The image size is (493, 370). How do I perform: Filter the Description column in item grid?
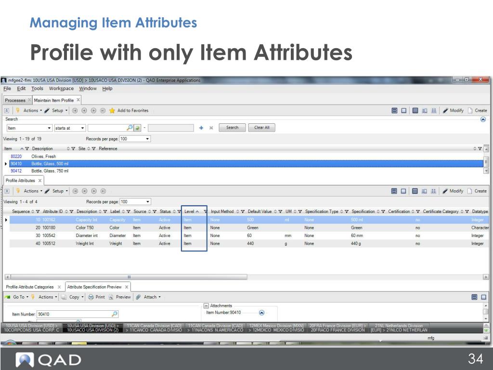tap(73, 148)
